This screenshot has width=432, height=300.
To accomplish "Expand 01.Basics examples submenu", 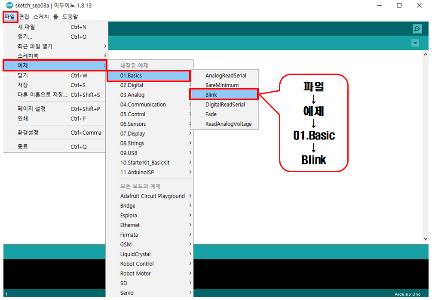I will pyautogui.click(x=149, y=76).
